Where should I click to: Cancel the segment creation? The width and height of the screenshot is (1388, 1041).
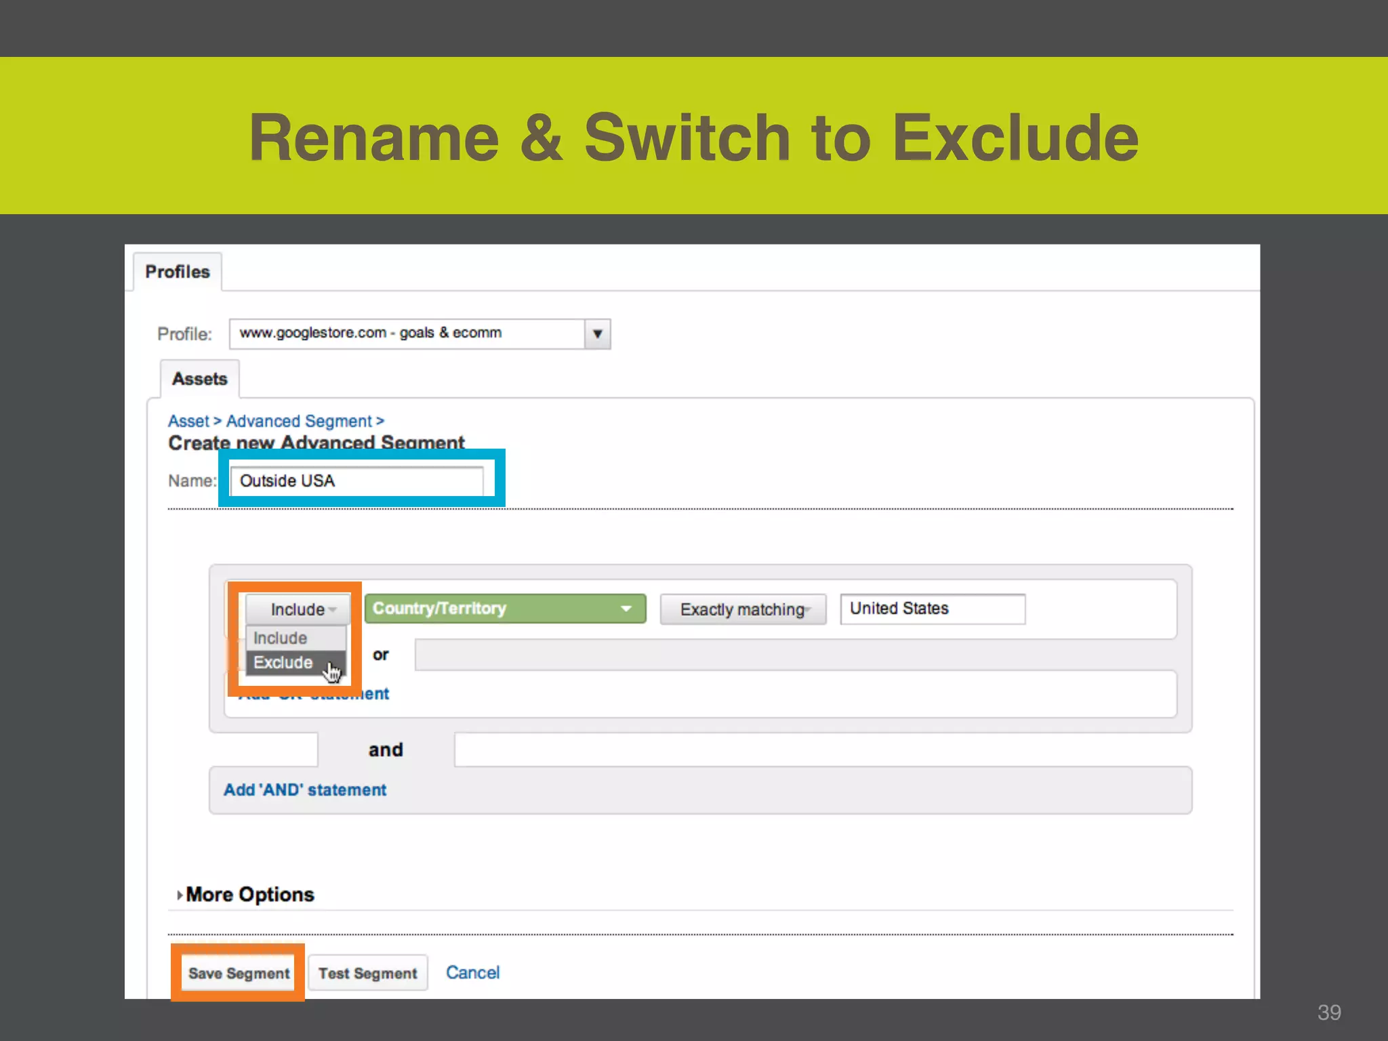point(472,973)
